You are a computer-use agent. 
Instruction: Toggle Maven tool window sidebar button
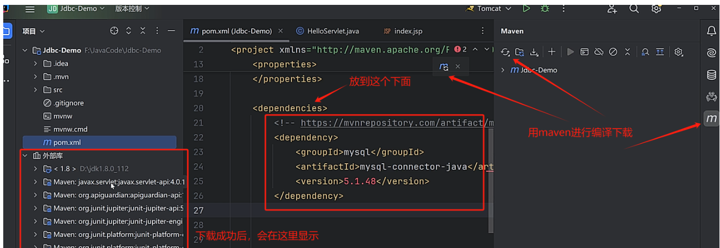click(x=711, y=118)
